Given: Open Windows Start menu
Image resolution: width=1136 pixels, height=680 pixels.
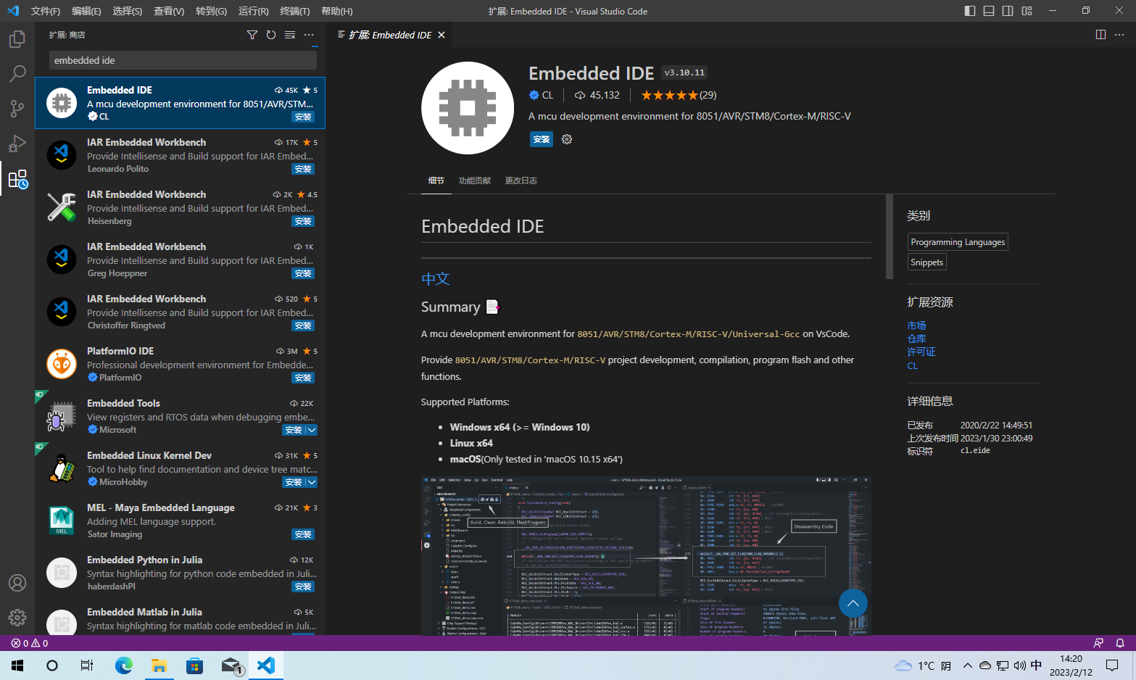Looking at the screenshot, I should (17, 666).
